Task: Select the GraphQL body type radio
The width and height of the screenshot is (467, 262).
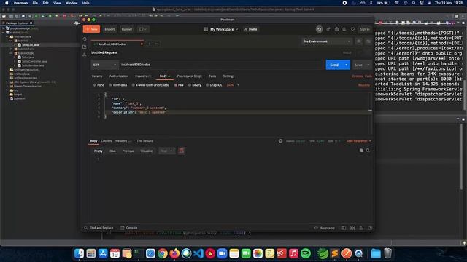Action: coord(207,85)
